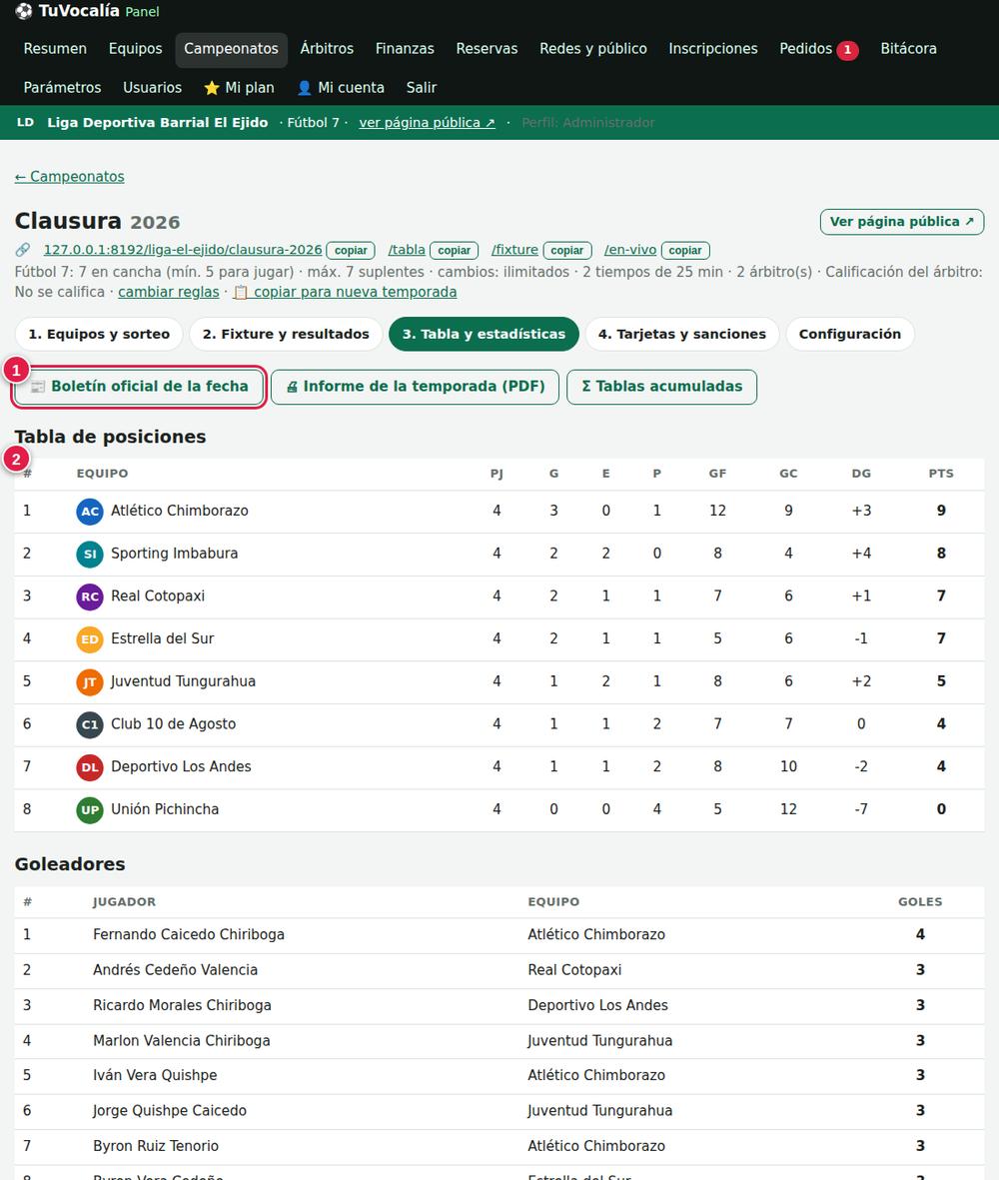Click the chain link icon beside the URL
The image size is (999, 1180).
(23, 250)
